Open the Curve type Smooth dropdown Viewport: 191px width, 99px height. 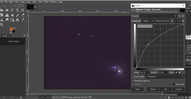coord(165,77)
